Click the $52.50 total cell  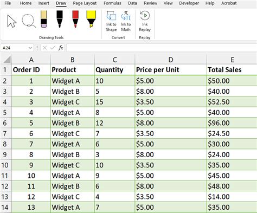click(x=232, y=102)
